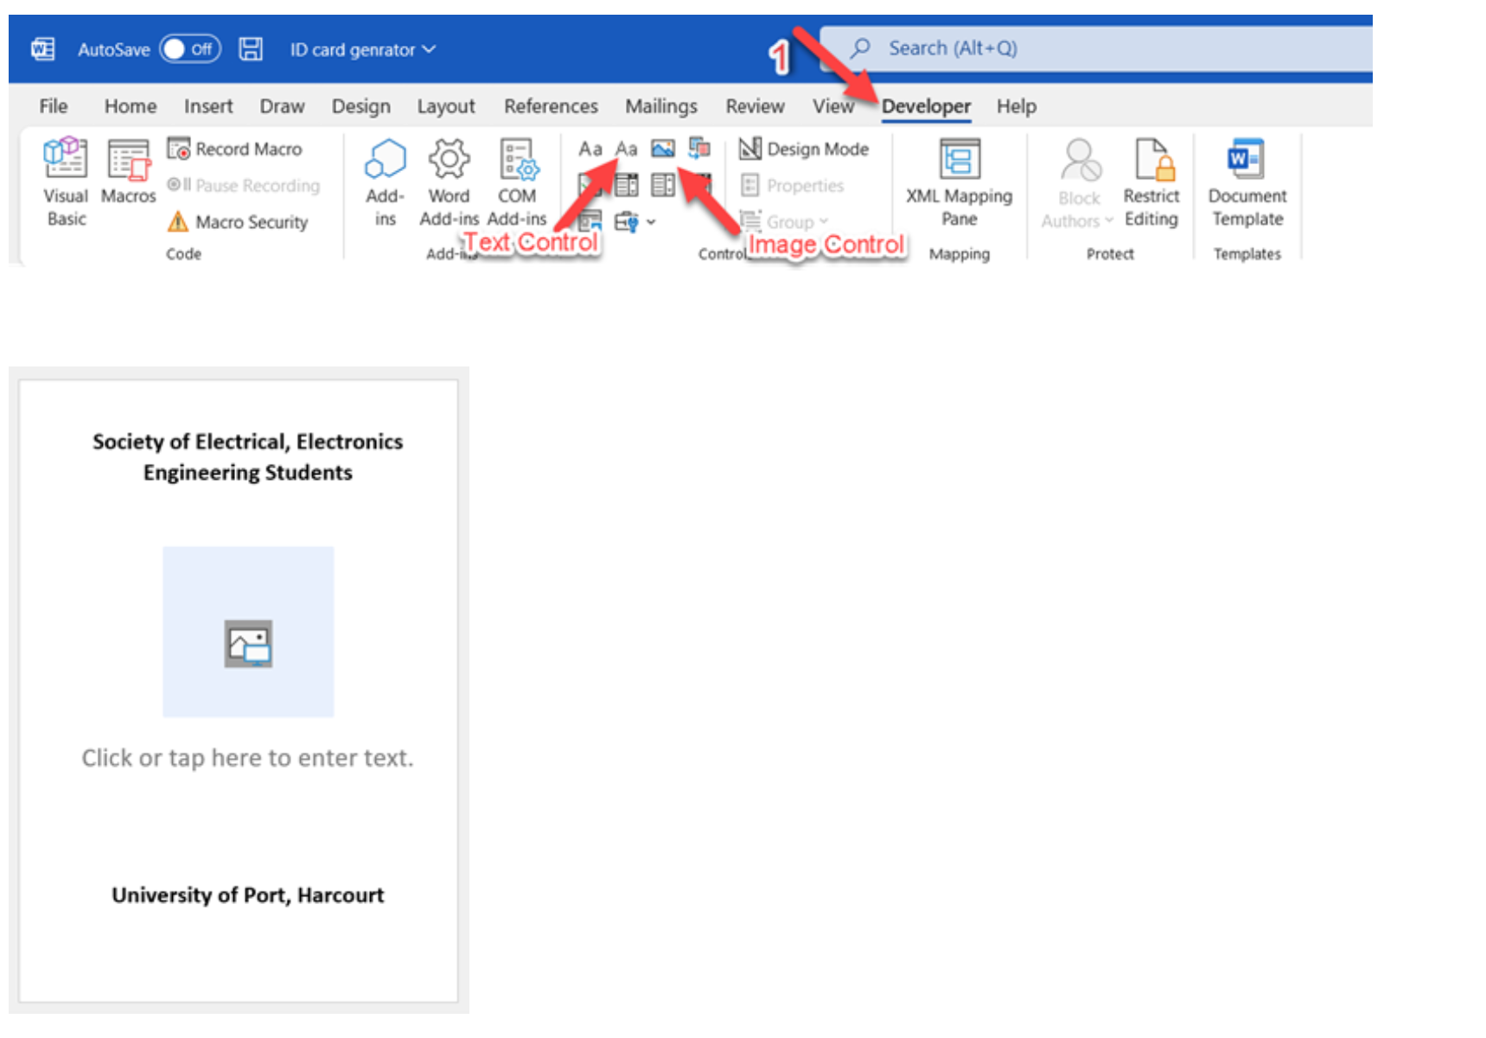Insert a Rich Text content control
Image resolution: width=1486 pixels, height=1038 pixels.
(x=590, y=148)
